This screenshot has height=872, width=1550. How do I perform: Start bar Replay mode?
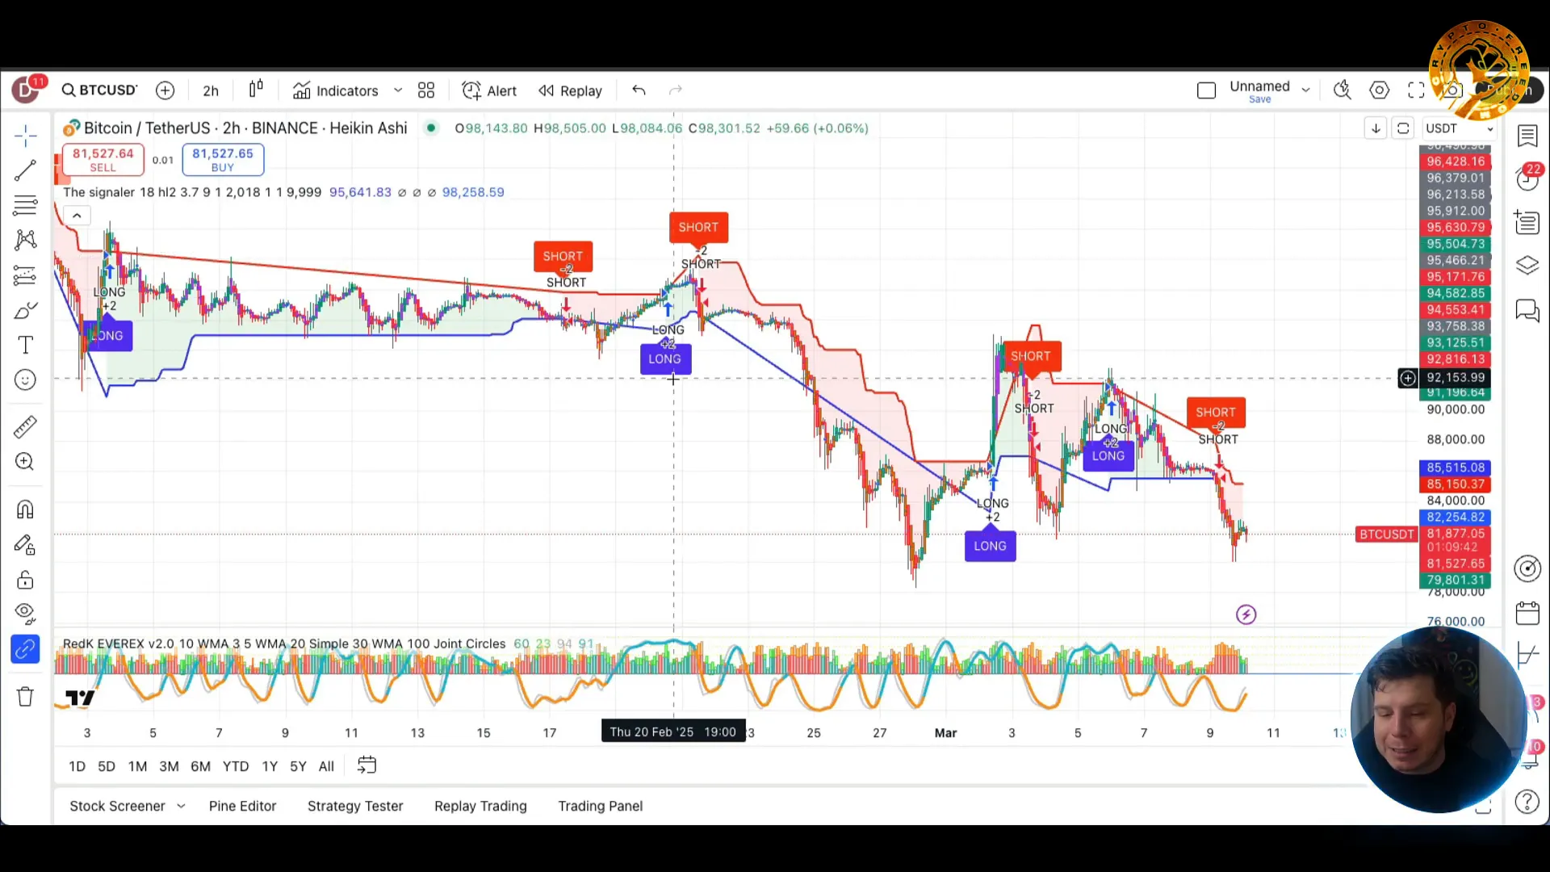point(570,90)
